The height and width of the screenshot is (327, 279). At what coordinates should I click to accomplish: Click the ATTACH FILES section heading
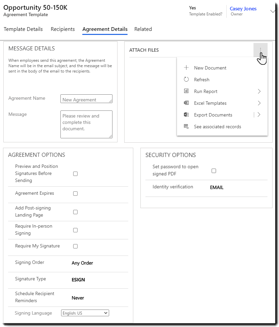pyautogui.click(x=144, y=50)
